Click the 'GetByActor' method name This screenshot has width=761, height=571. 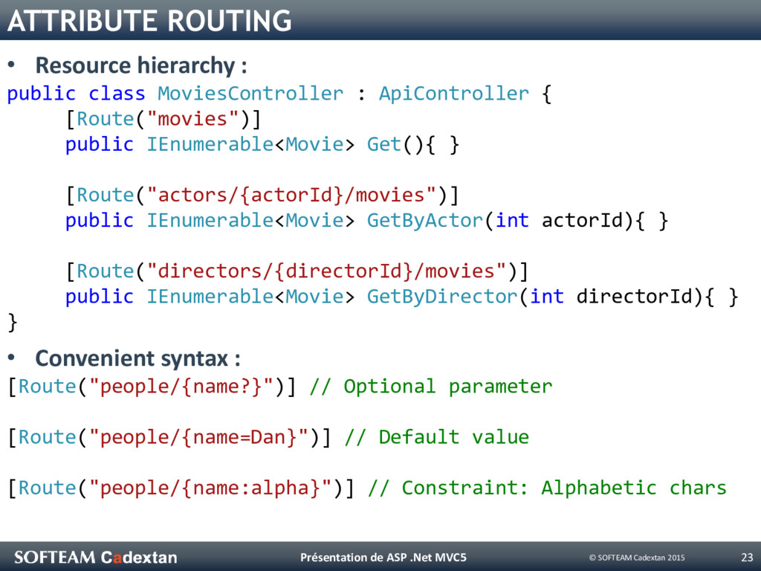point(425,220)
